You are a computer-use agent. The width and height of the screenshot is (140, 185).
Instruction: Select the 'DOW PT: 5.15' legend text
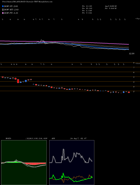pos(11,13)
